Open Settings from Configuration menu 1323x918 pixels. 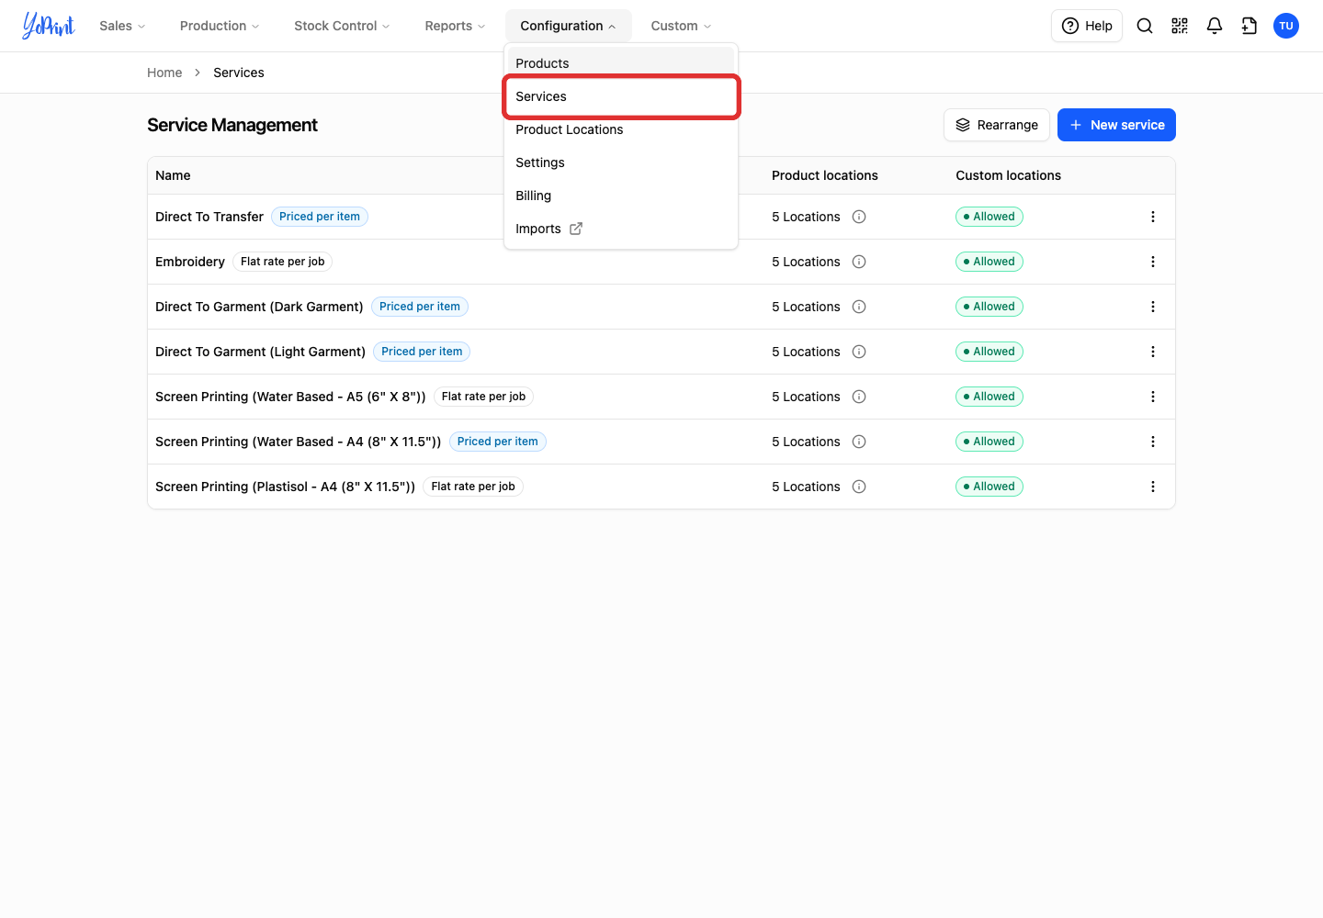621,162
